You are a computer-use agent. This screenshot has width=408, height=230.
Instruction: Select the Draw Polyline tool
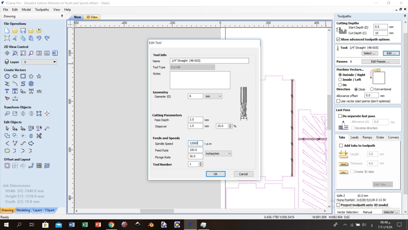click(7, 84)
